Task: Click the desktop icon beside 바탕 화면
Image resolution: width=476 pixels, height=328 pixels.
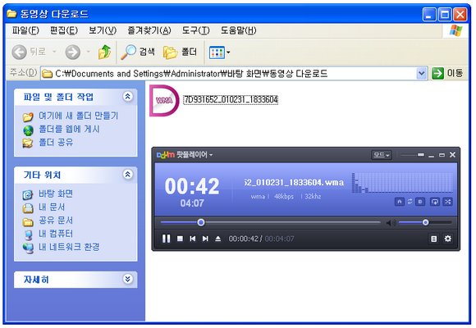Action: click(x=28, y=194)
